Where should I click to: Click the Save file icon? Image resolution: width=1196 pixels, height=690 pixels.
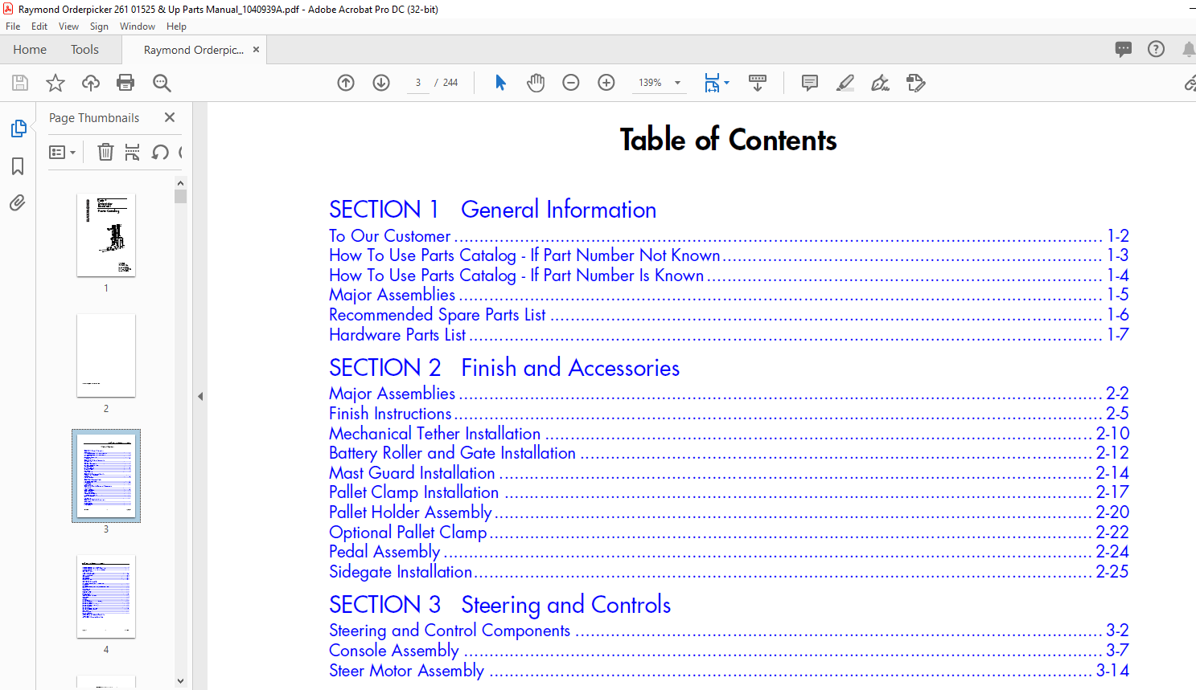20,83
